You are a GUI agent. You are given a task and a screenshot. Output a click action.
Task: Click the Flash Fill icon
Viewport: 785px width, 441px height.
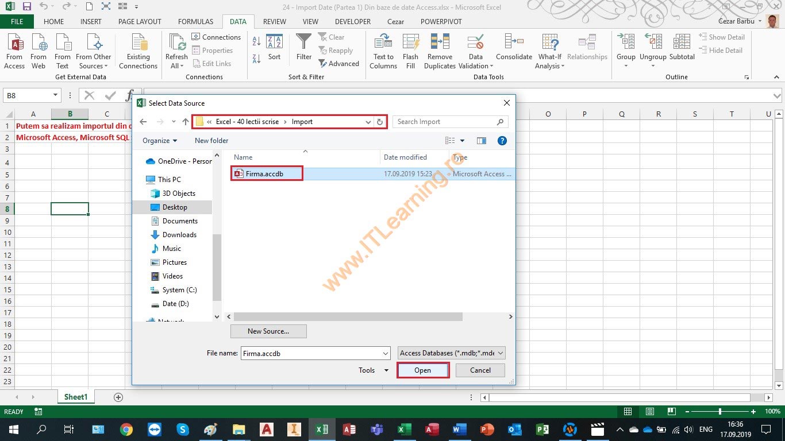pos(410,51)
